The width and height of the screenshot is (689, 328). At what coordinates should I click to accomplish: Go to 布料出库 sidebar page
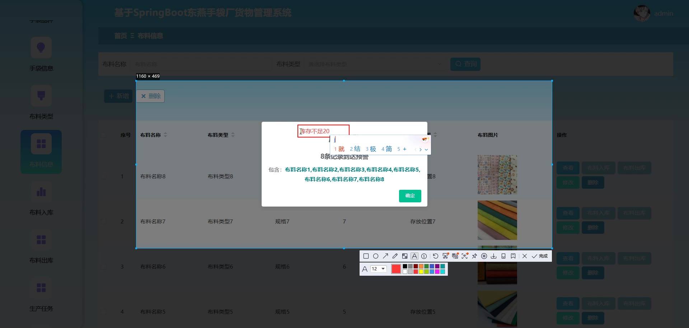[x=41, y=246]
